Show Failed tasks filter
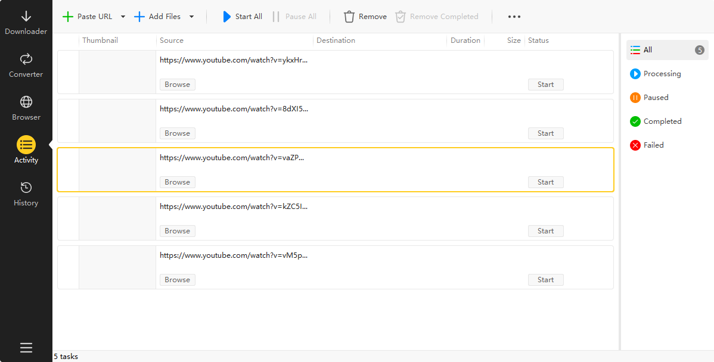 (x=653, y=145)
